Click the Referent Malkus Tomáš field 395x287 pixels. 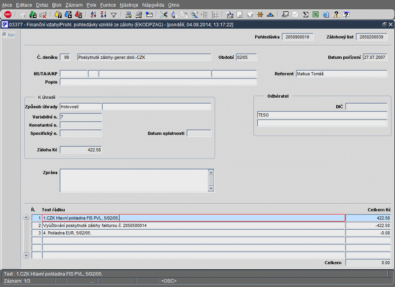[x=341, y=74]
